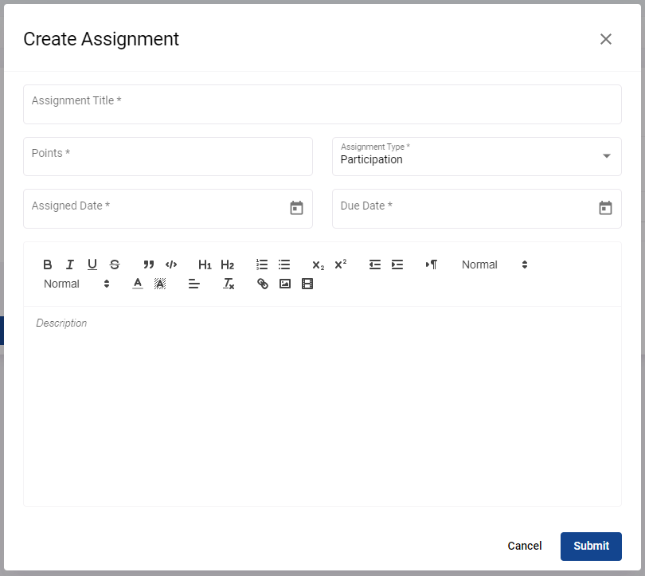Image resolution: width=645 pixels, height=576 pixels.
Task: Insert a blockquote
Action: coord(148,264)
